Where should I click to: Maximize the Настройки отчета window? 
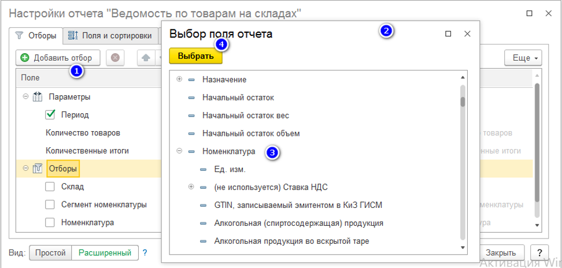(529, 14)
